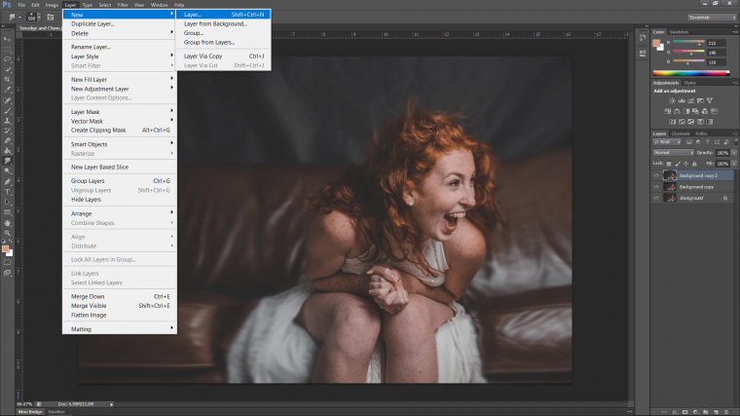Expand the Matting submenu
This screenshot has width=740, height=416.
[120, 329]
